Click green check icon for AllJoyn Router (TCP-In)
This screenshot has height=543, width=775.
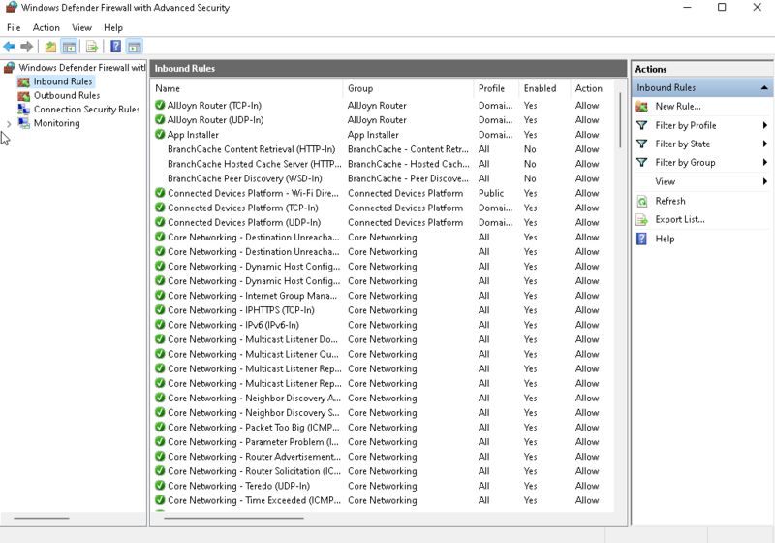[160, 105]
